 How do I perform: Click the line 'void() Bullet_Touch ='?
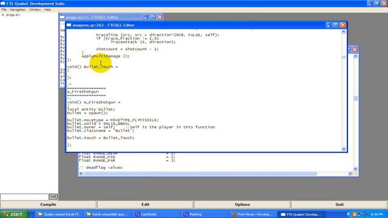click(x=92, y=67)
